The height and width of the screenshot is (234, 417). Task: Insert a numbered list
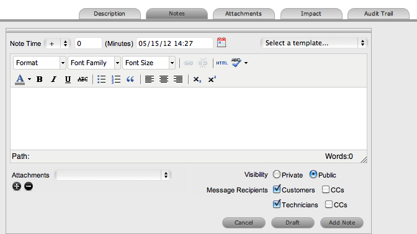(115, 79)
